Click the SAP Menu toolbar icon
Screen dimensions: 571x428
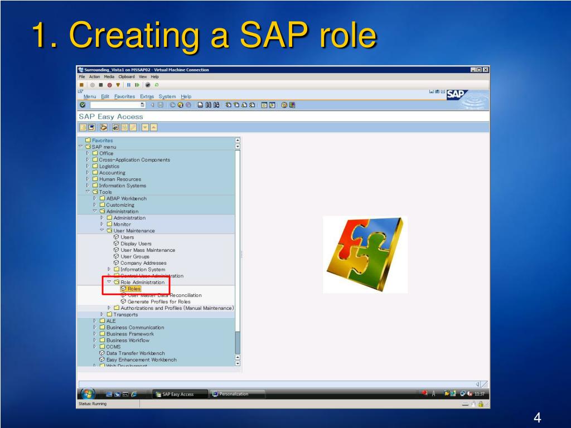tap(91, 128)
